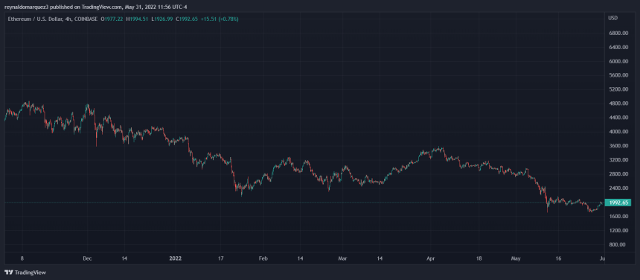Click the 5600.00 price axis label
Viewport: 640px width, 280px height.
[x=618, y=75]
